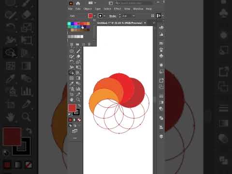Open the Effect menu

117,9
